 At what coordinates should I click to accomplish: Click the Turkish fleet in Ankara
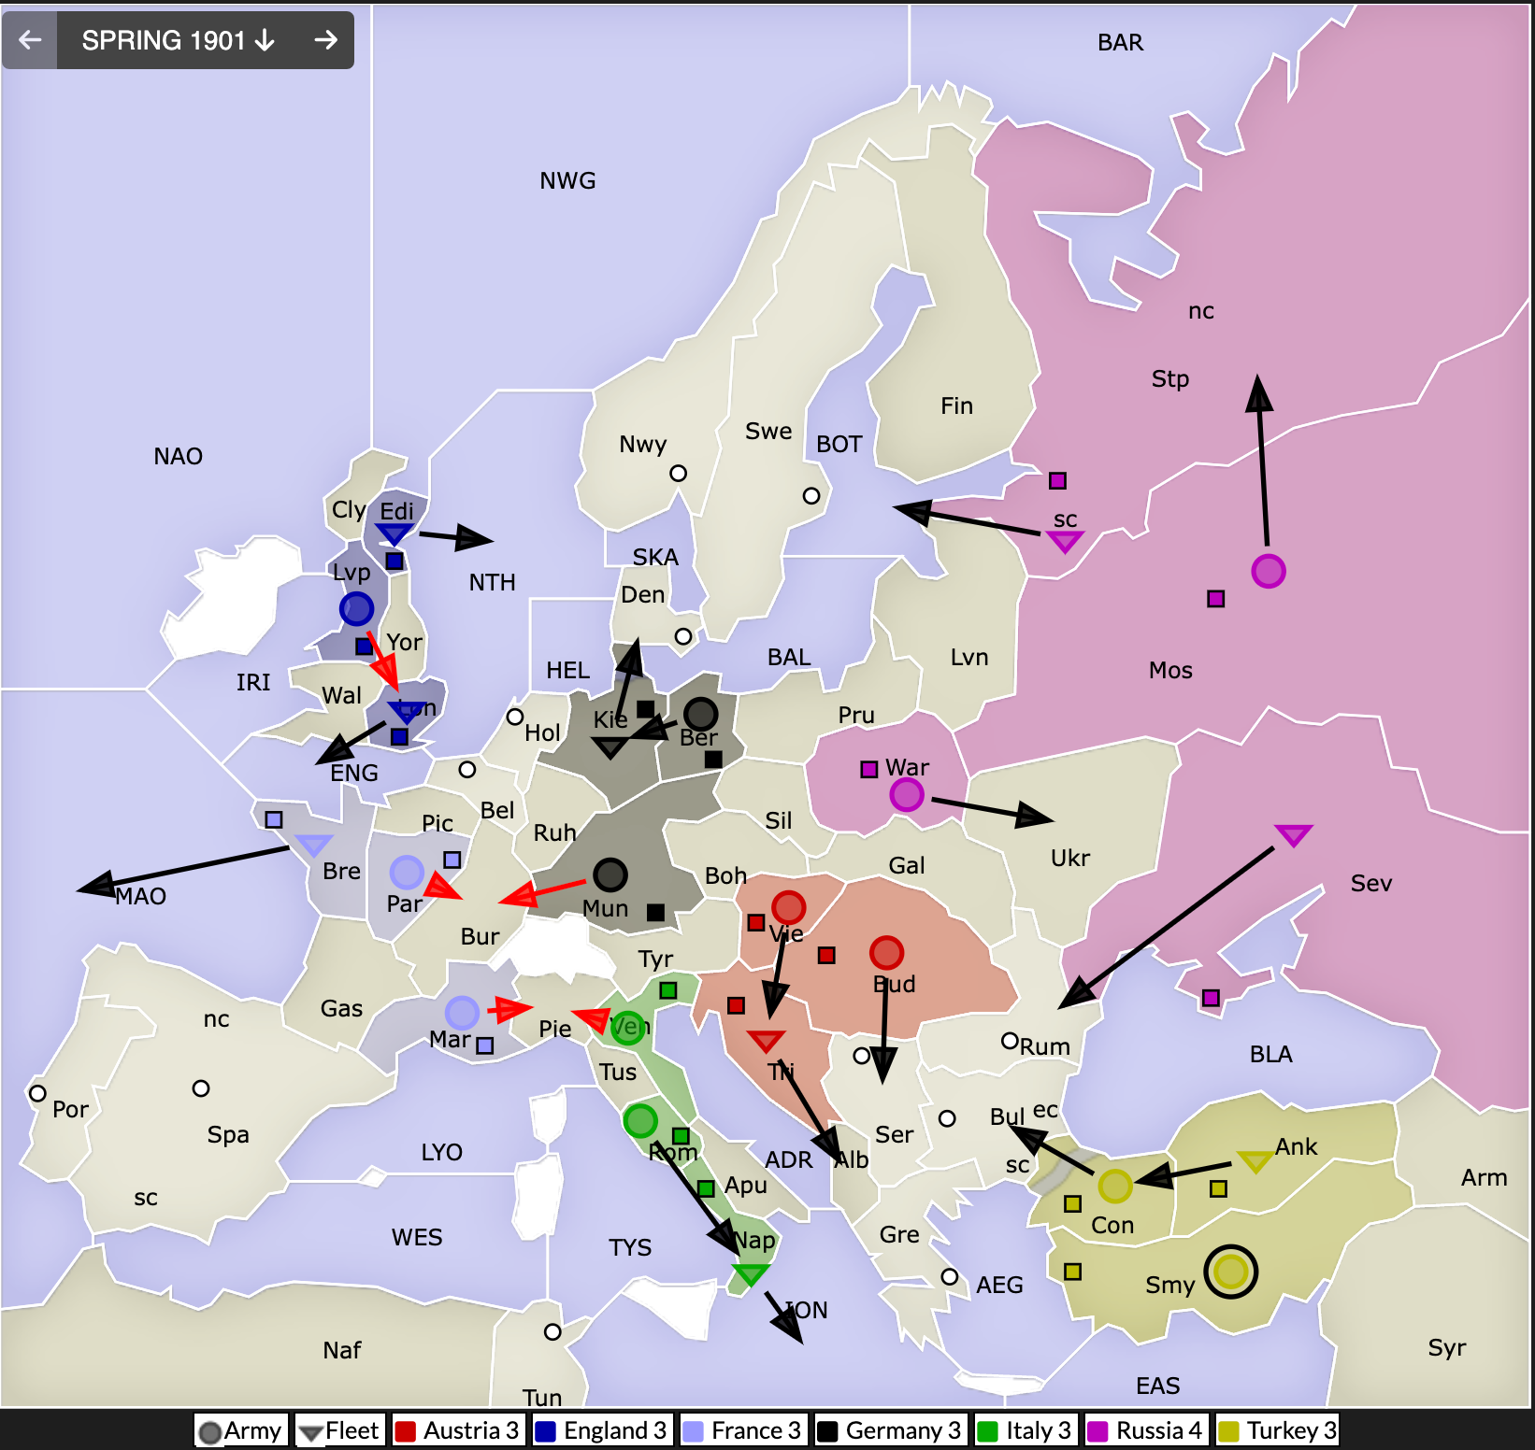(1254, 1160)
